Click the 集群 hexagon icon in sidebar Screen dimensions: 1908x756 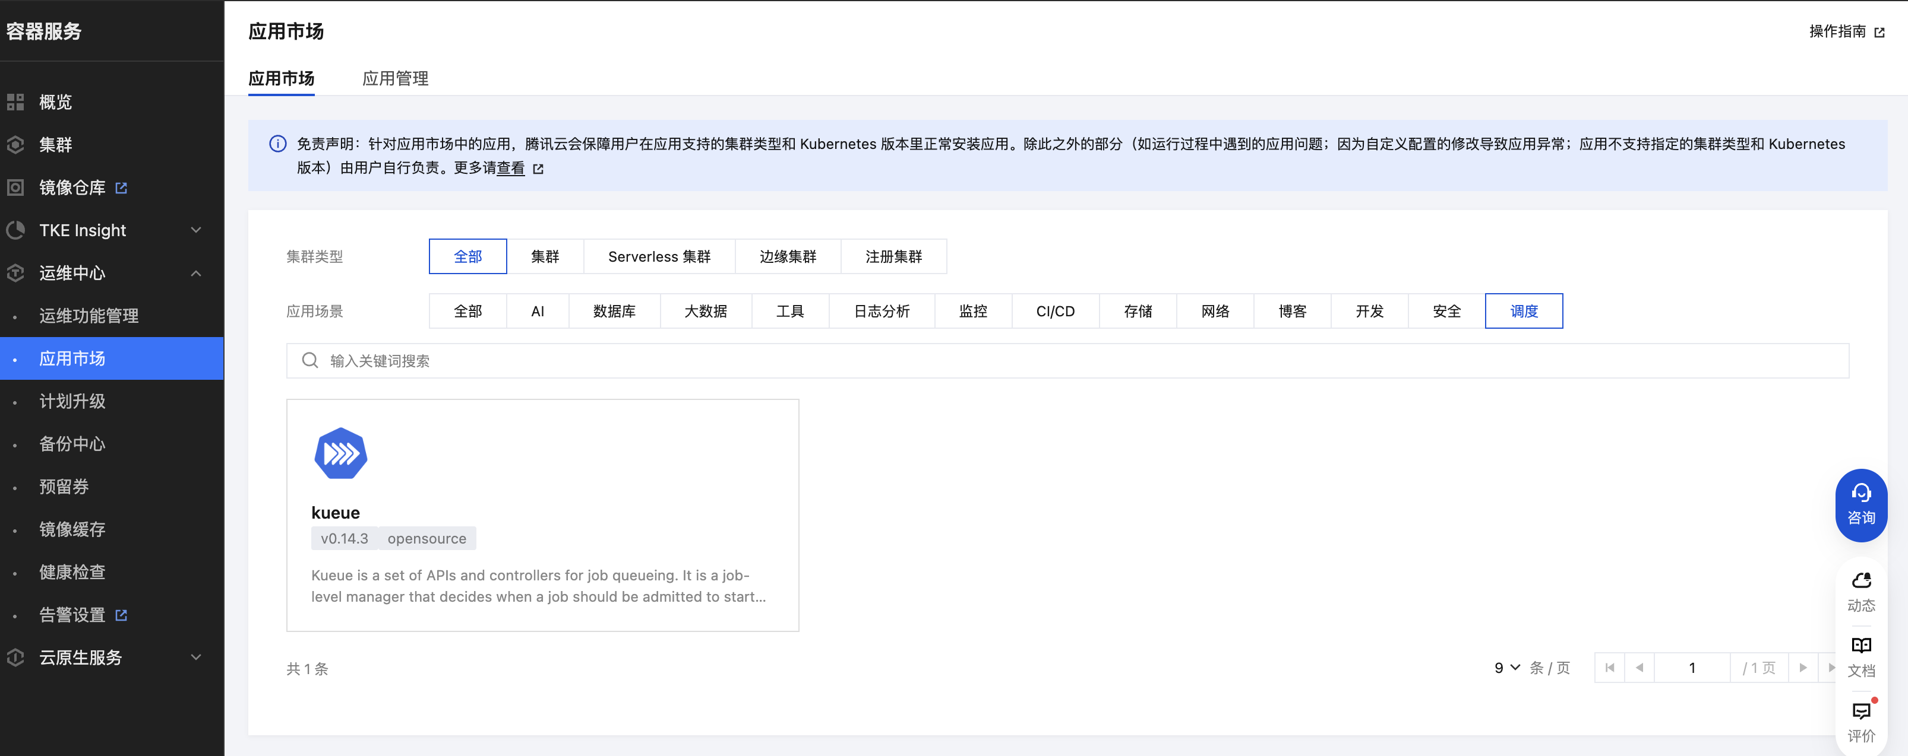coord(15,145)
